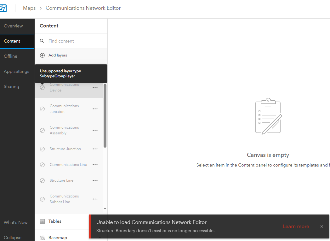This screenshot has height=241, width=330.
Task: Select the Content sidebar tab
Action: 17,41
